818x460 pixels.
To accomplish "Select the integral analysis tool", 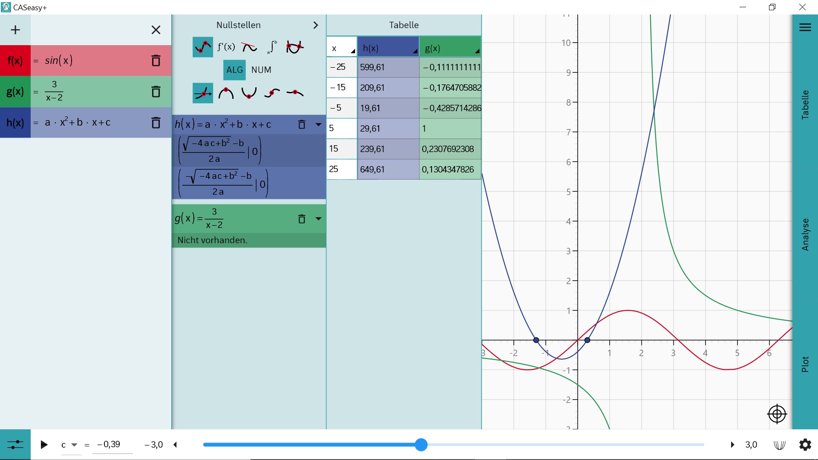I will (x=272, y=47).
